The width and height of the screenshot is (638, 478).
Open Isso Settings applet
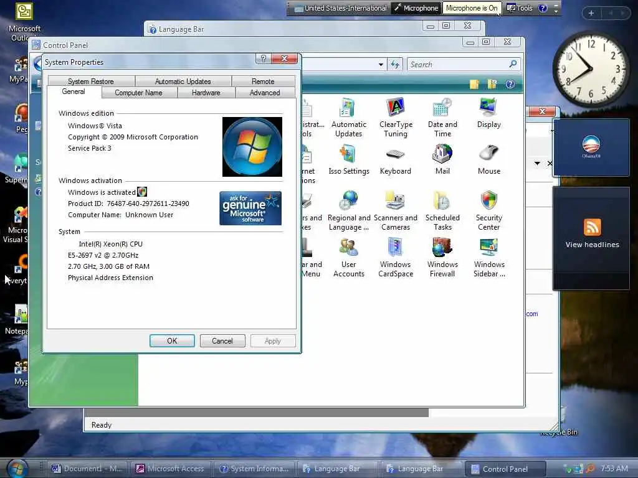348,160
